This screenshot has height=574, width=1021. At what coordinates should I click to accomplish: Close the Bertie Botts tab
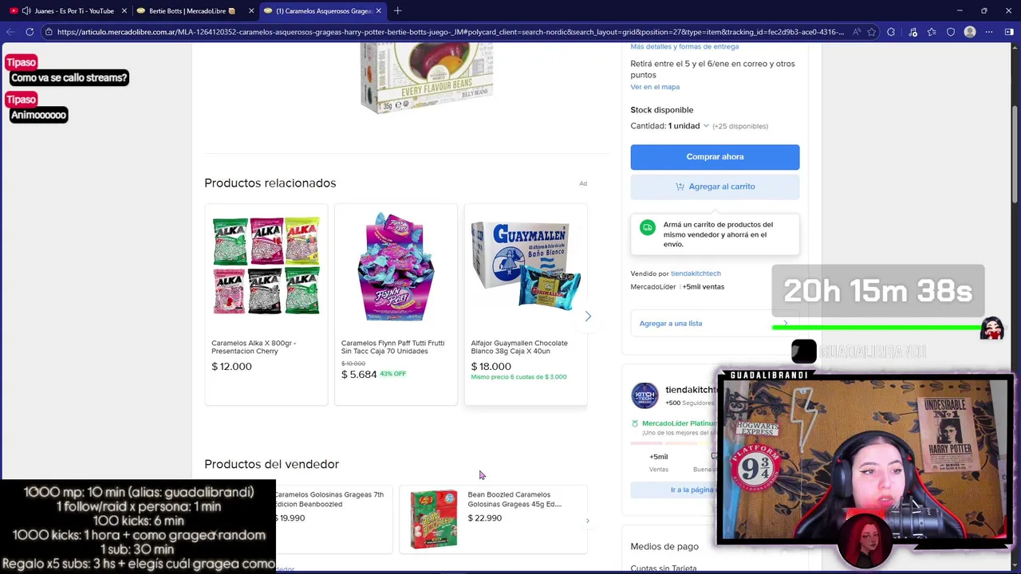tap(251, 11)
